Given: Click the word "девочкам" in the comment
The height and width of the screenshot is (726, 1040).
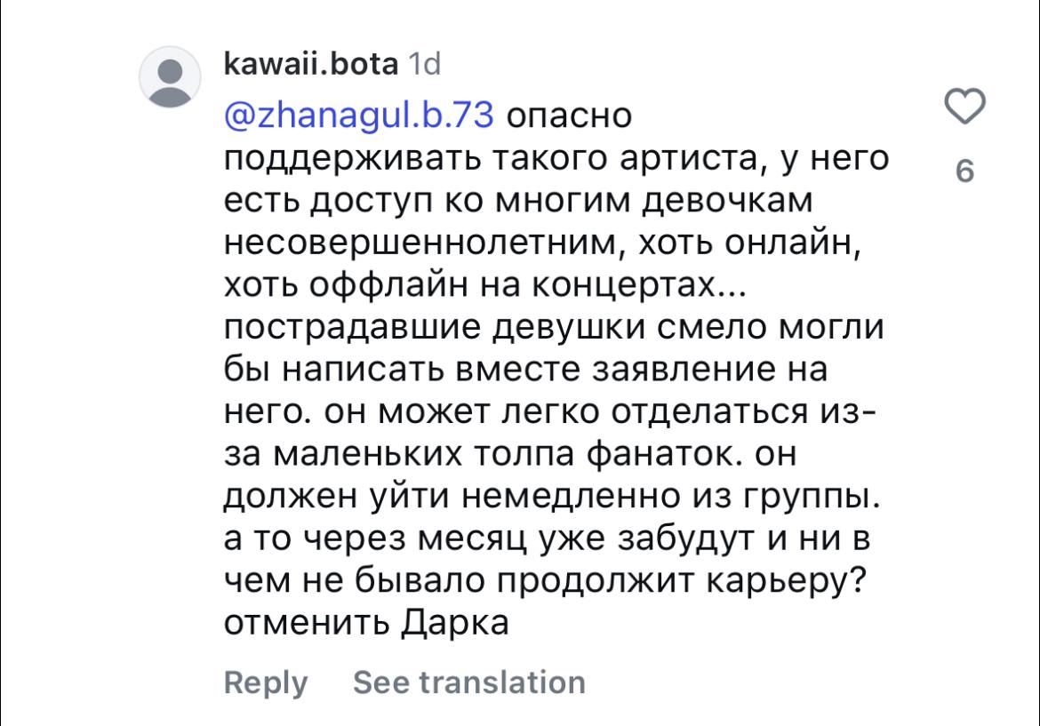Looking at the screenshot, I should [x=728, y=202].
